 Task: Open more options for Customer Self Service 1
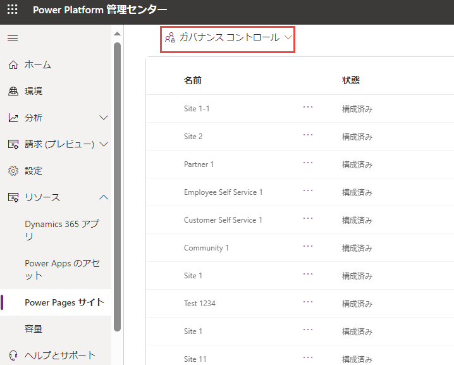308,218
